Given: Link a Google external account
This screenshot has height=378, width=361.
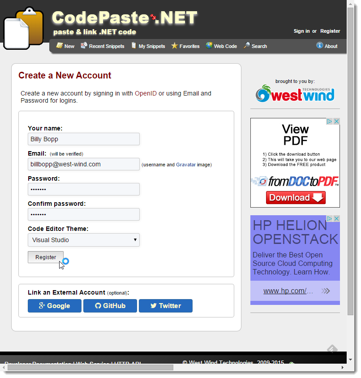Looking at the screenshot, I should click(x=55, y=306).
